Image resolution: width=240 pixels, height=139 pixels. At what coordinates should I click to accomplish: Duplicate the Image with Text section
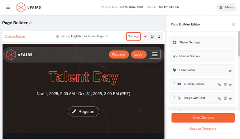(220, 98)
